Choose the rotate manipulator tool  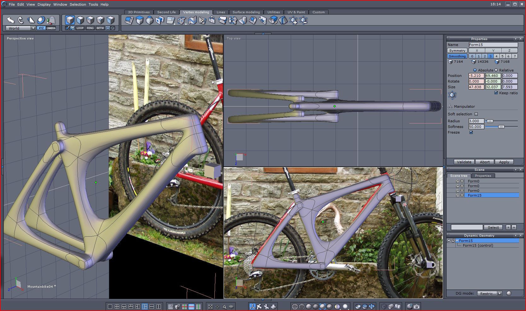20,20
